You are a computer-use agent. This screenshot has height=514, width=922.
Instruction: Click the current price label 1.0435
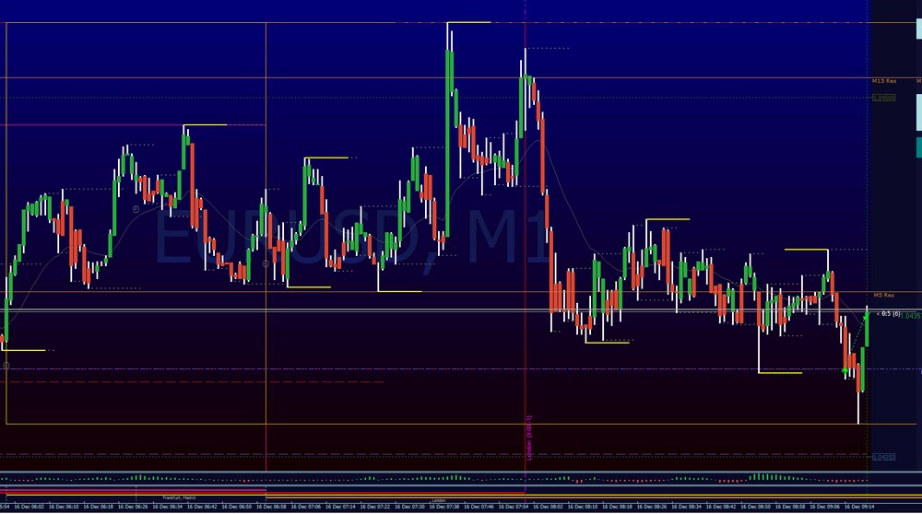click(x=910, y=316)
